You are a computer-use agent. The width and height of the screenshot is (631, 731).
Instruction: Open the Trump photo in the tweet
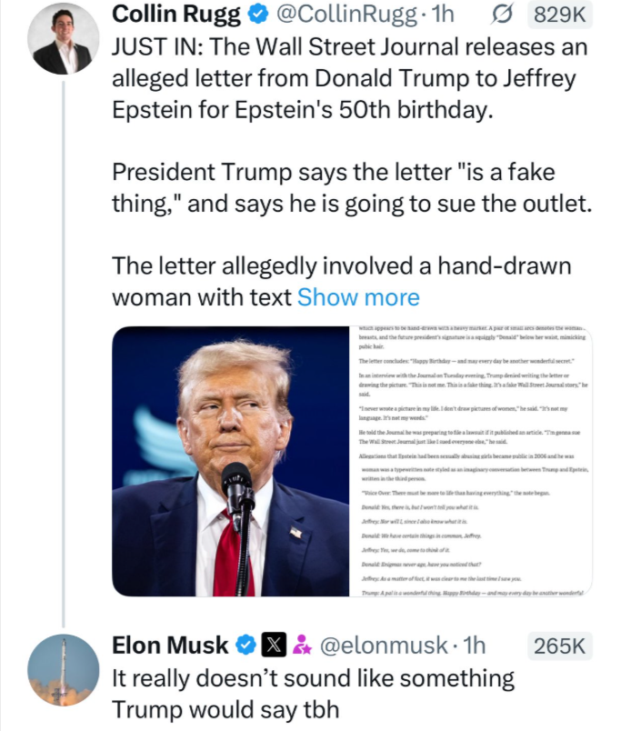232,461
